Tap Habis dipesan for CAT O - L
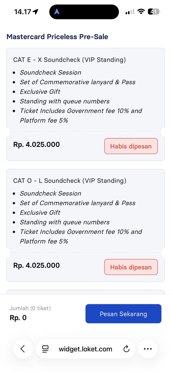 tap(131, 267)
